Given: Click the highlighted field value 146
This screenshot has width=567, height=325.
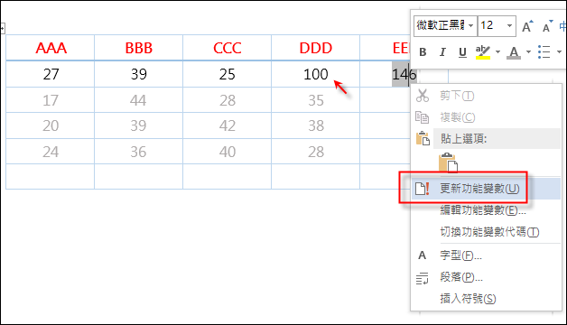Looking at the screenshot, I should coord(404,74).
